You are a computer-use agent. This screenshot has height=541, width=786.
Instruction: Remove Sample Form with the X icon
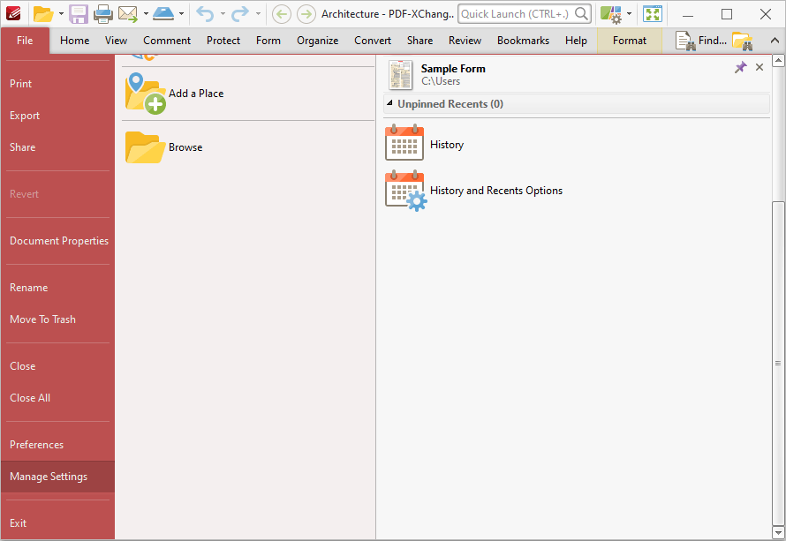pos(760,67)
